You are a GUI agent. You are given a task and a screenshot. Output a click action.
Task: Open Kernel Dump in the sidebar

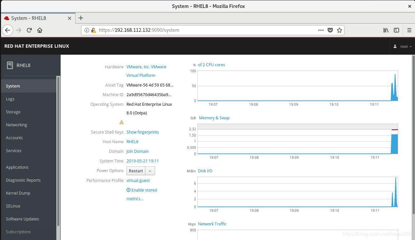click(28, 193)
